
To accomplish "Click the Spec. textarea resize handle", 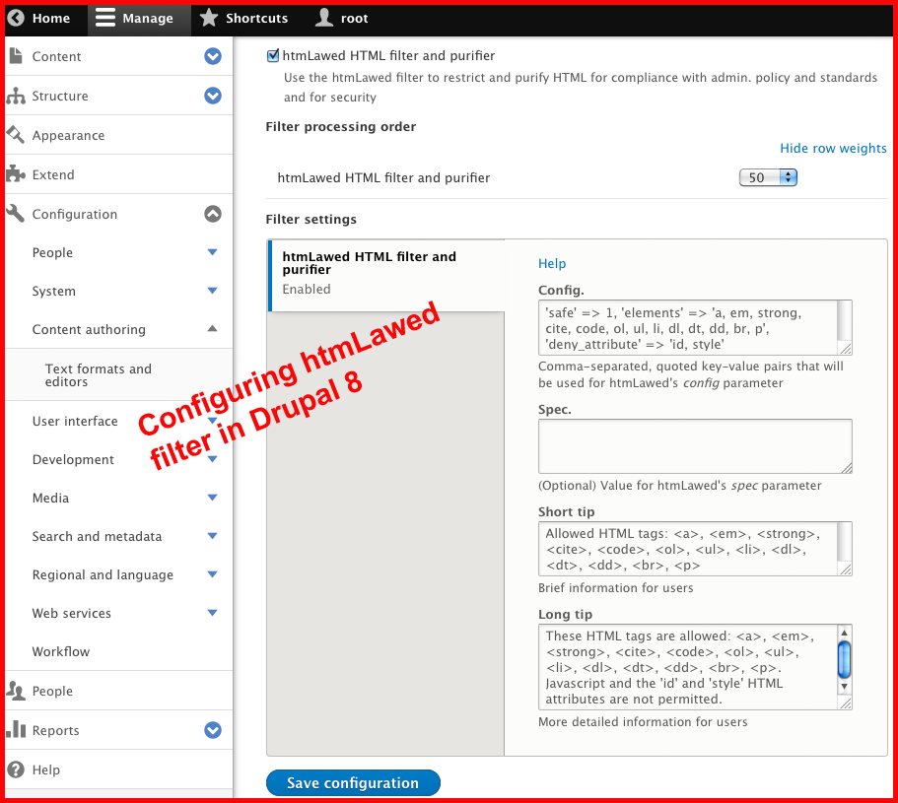I will click(846, 468).
